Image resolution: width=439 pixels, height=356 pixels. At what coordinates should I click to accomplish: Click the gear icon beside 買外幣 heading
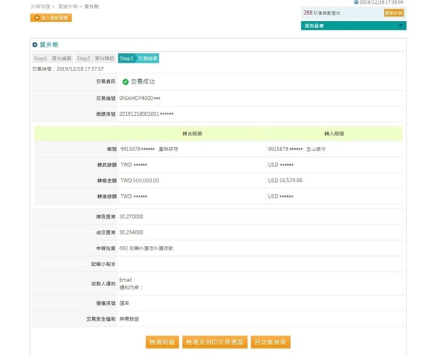35,45
